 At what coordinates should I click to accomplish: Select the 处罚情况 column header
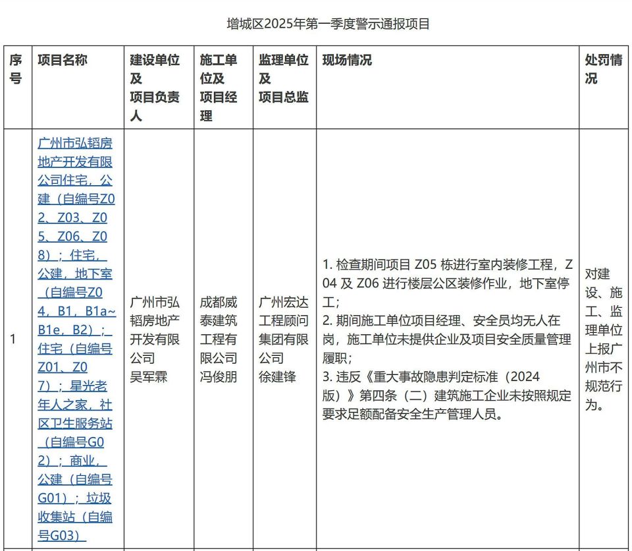click(x=604, y=88)
